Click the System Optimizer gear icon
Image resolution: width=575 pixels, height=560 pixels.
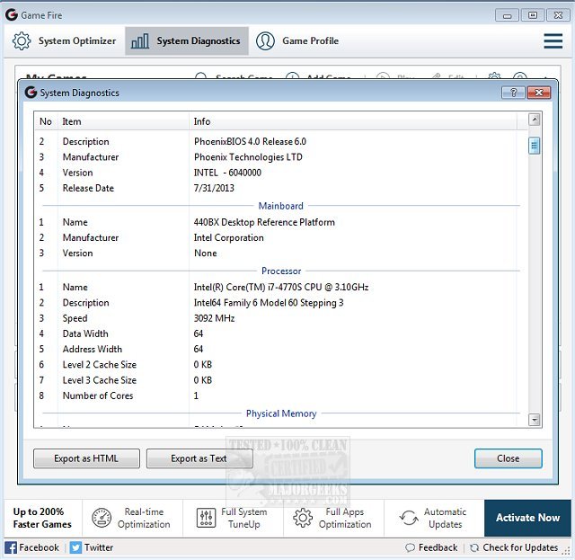click(x=22, y=40)
